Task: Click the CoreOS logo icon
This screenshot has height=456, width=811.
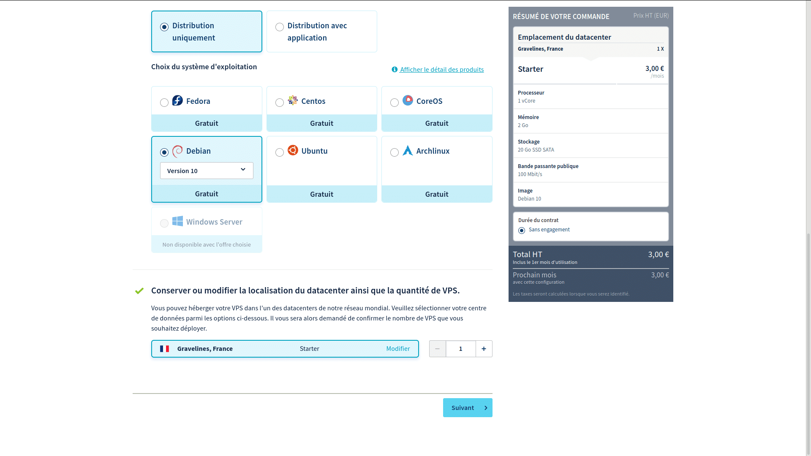Action: (408, 100)
